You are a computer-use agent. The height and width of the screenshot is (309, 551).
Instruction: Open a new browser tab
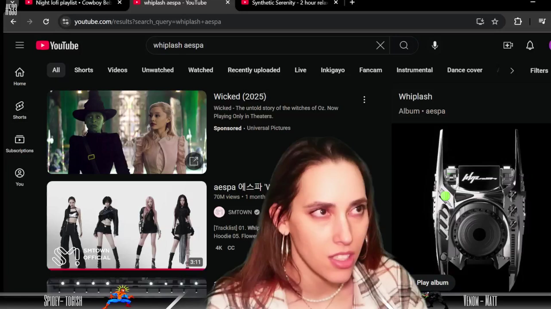tap(352, 3)
